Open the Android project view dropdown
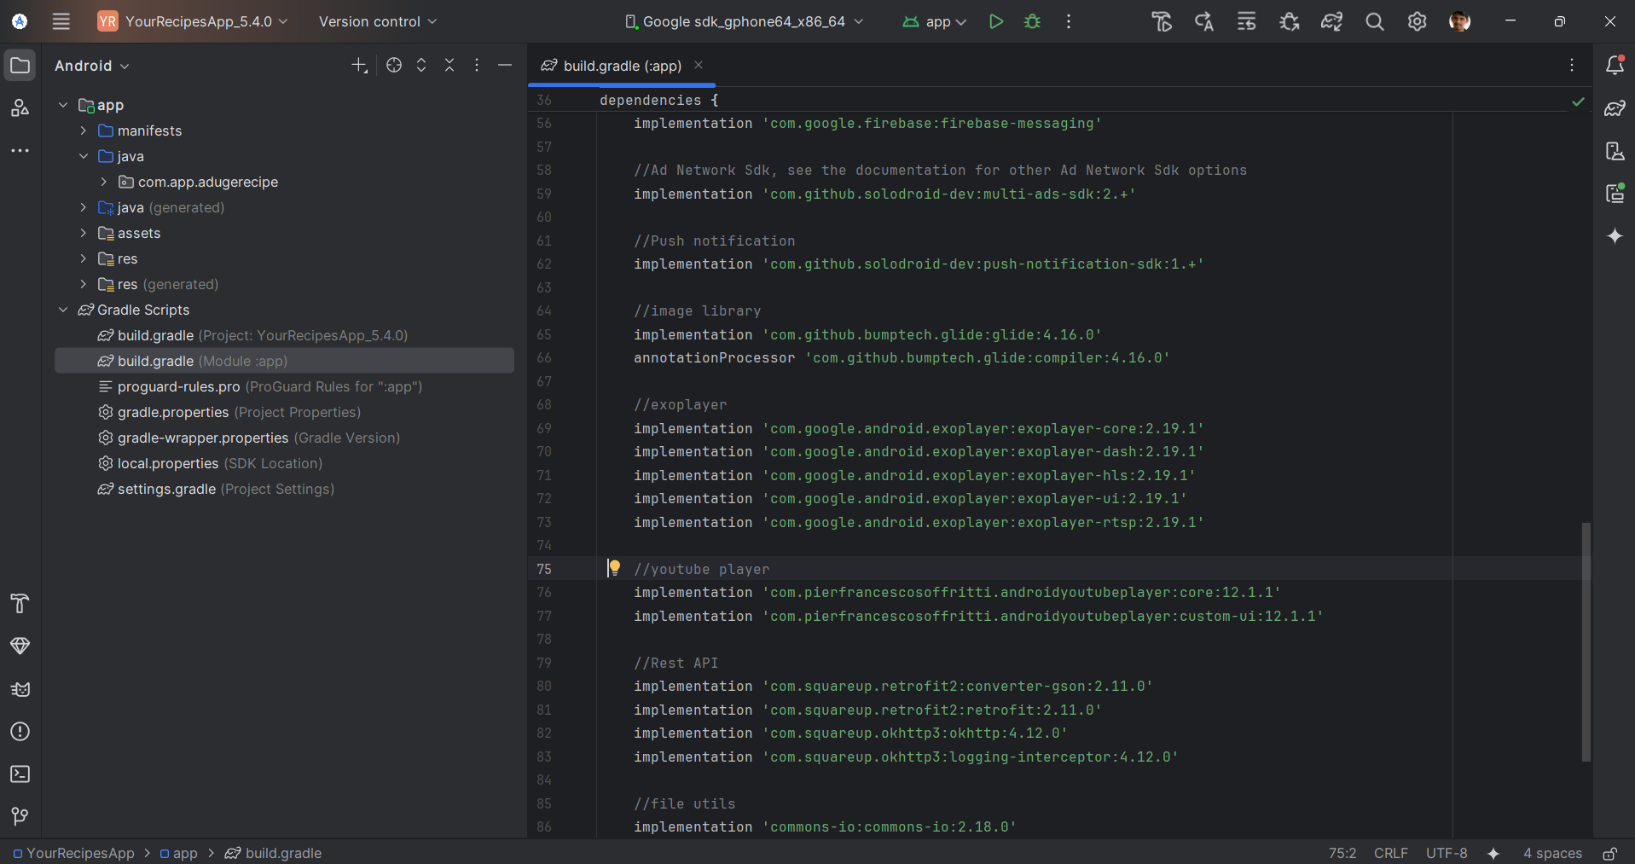The height and width of the screenshot is (864, 1635). tap(91, 66)
